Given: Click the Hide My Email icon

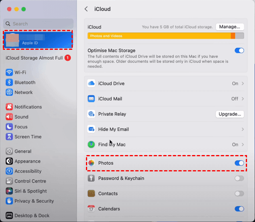Looking at the screenshot, I should pyautogui.click(x=91, y=129).
